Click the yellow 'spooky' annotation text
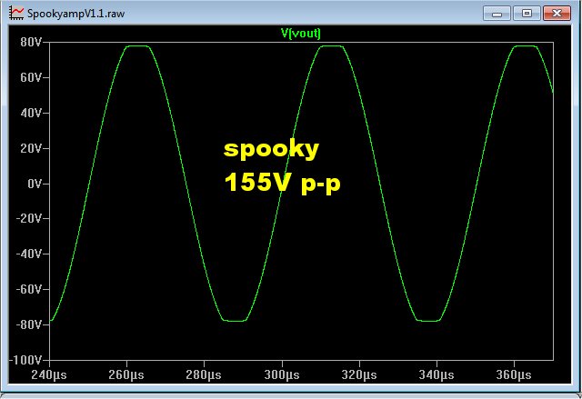The height and width of the screenshot is (399, 582). tap(271, 150)
